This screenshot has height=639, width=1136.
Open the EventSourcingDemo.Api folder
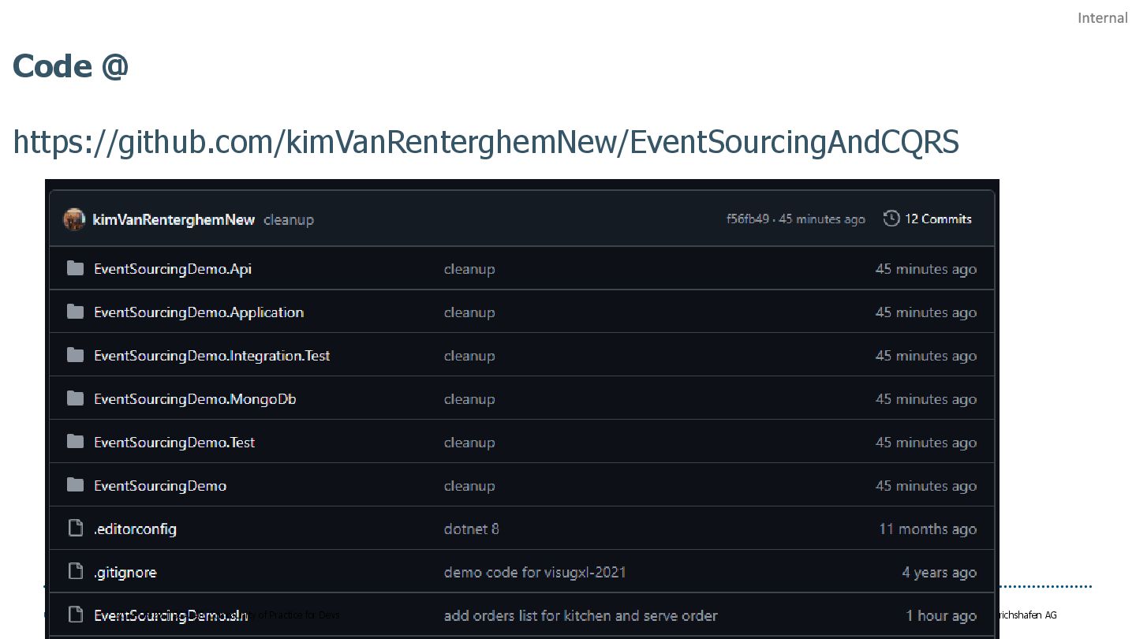pyautogui.click(x=173, y=269)
